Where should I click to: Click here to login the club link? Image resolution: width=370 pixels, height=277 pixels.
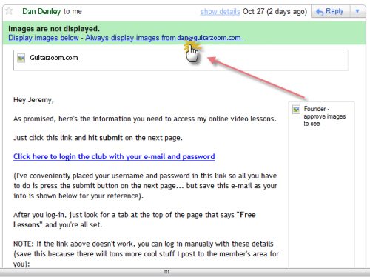pos(114,156)
